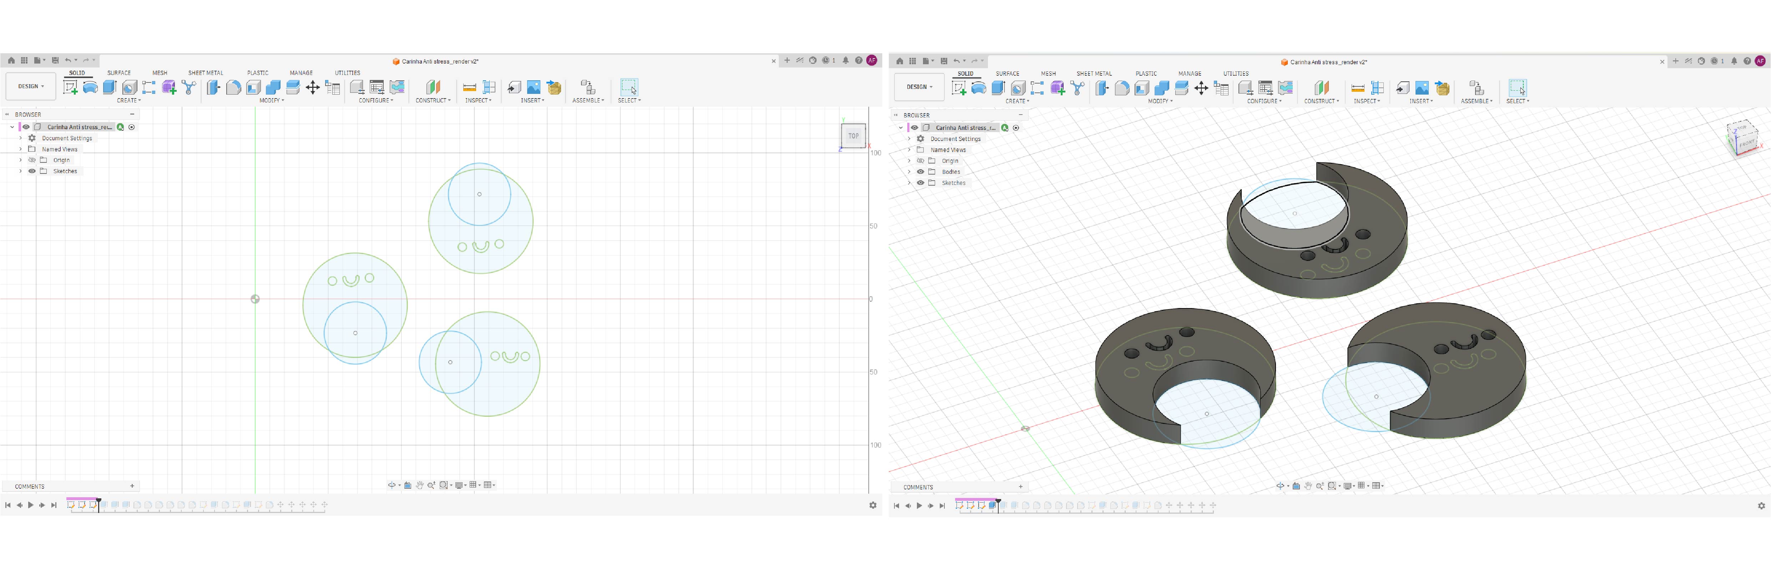Add a comment with plus button in left window
Viewport: 1771px width, 569px height.
132,486
